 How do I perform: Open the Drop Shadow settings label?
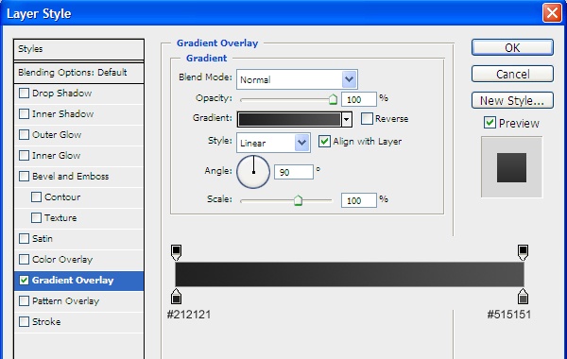point(61,94)
